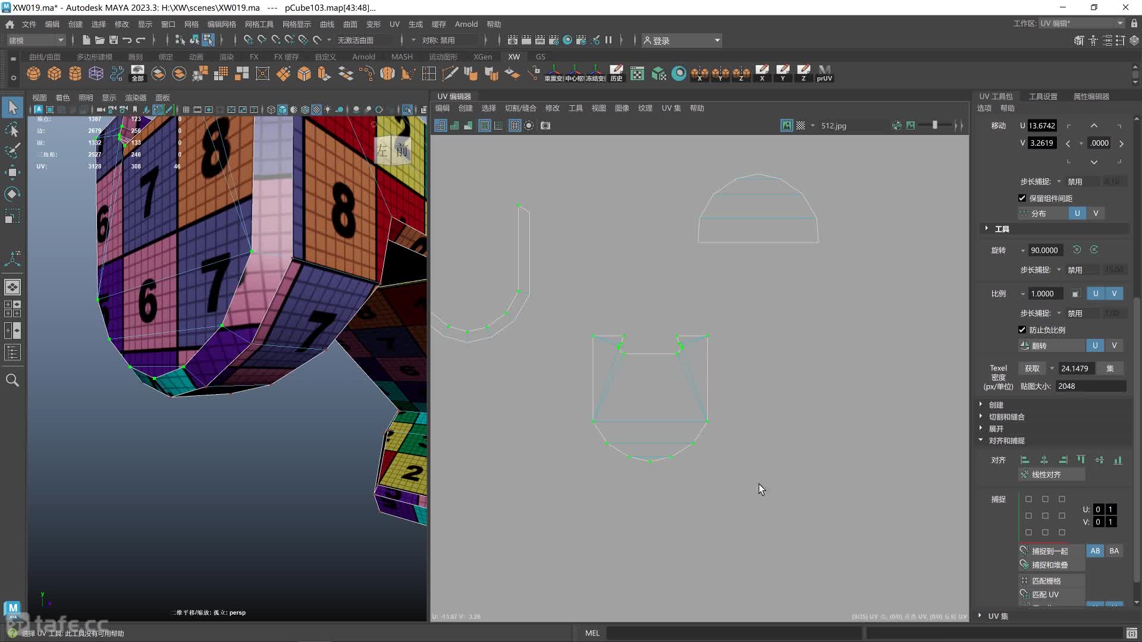This screenshot has height=642, width=1142.
Task: Click the 翻转 flip button
Action: [1051, 345]
